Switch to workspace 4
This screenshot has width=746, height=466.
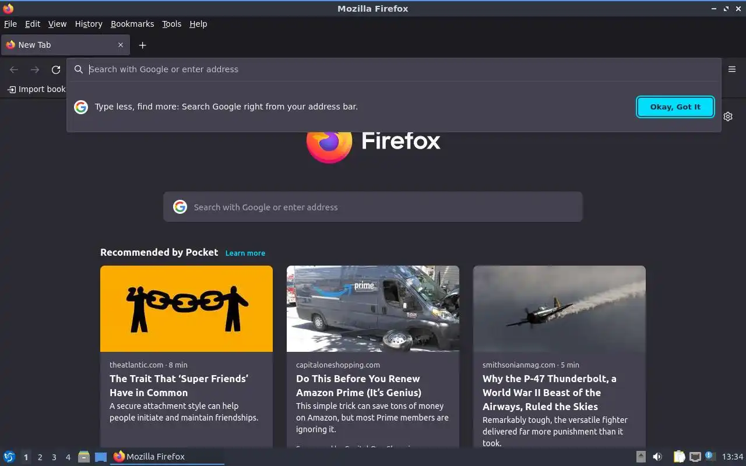68,457
